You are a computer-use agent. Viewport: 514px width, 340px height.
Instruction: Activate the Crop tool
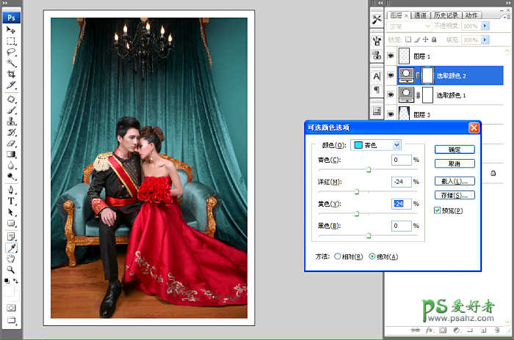pyautogui.click(x=11, y=75)
